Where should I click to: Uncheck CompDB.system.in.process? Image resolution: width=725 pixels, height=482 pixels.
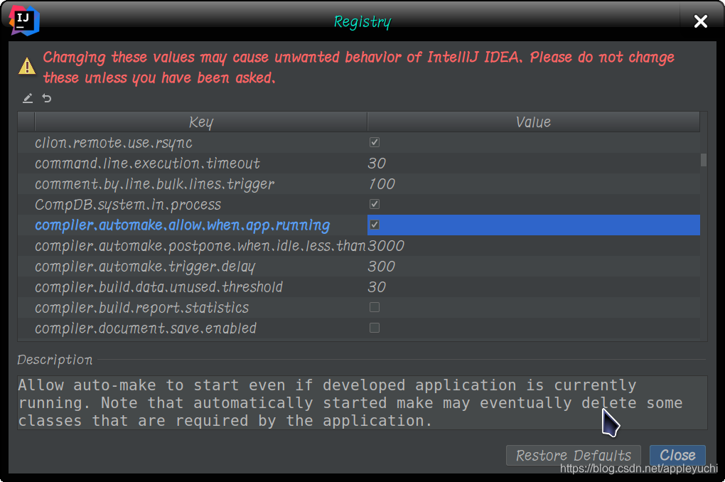point(375,203)
